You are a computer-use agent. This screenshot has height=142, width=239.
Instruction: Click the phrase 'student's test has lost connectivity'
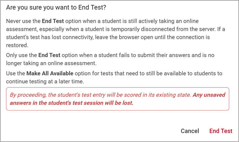[x=50, y=37]
